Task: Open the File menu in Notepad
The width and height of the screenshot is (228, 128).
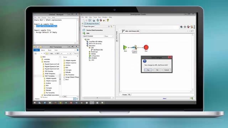Action: 35,17
